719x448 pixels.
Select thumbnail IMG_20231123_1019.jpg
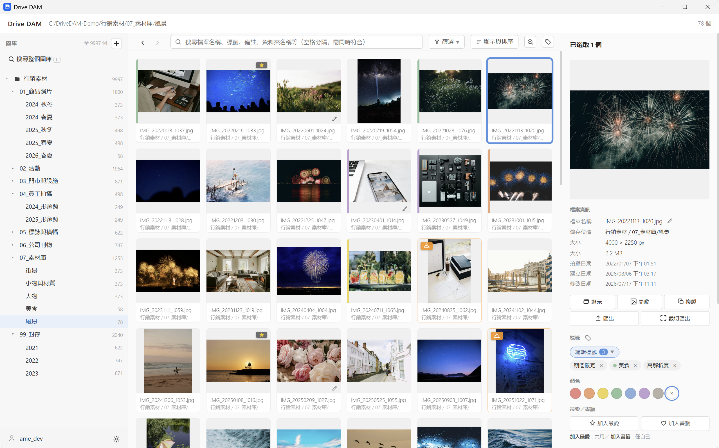tap(238, 280)
